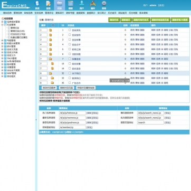Expand the 专题管理 tree node
The width and height of the screenshot is (191, 191).
coord(2,41)
